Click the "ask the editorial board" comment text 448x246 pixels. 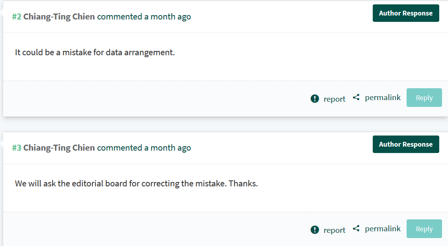pyautogui.click(x=136, y=184)
